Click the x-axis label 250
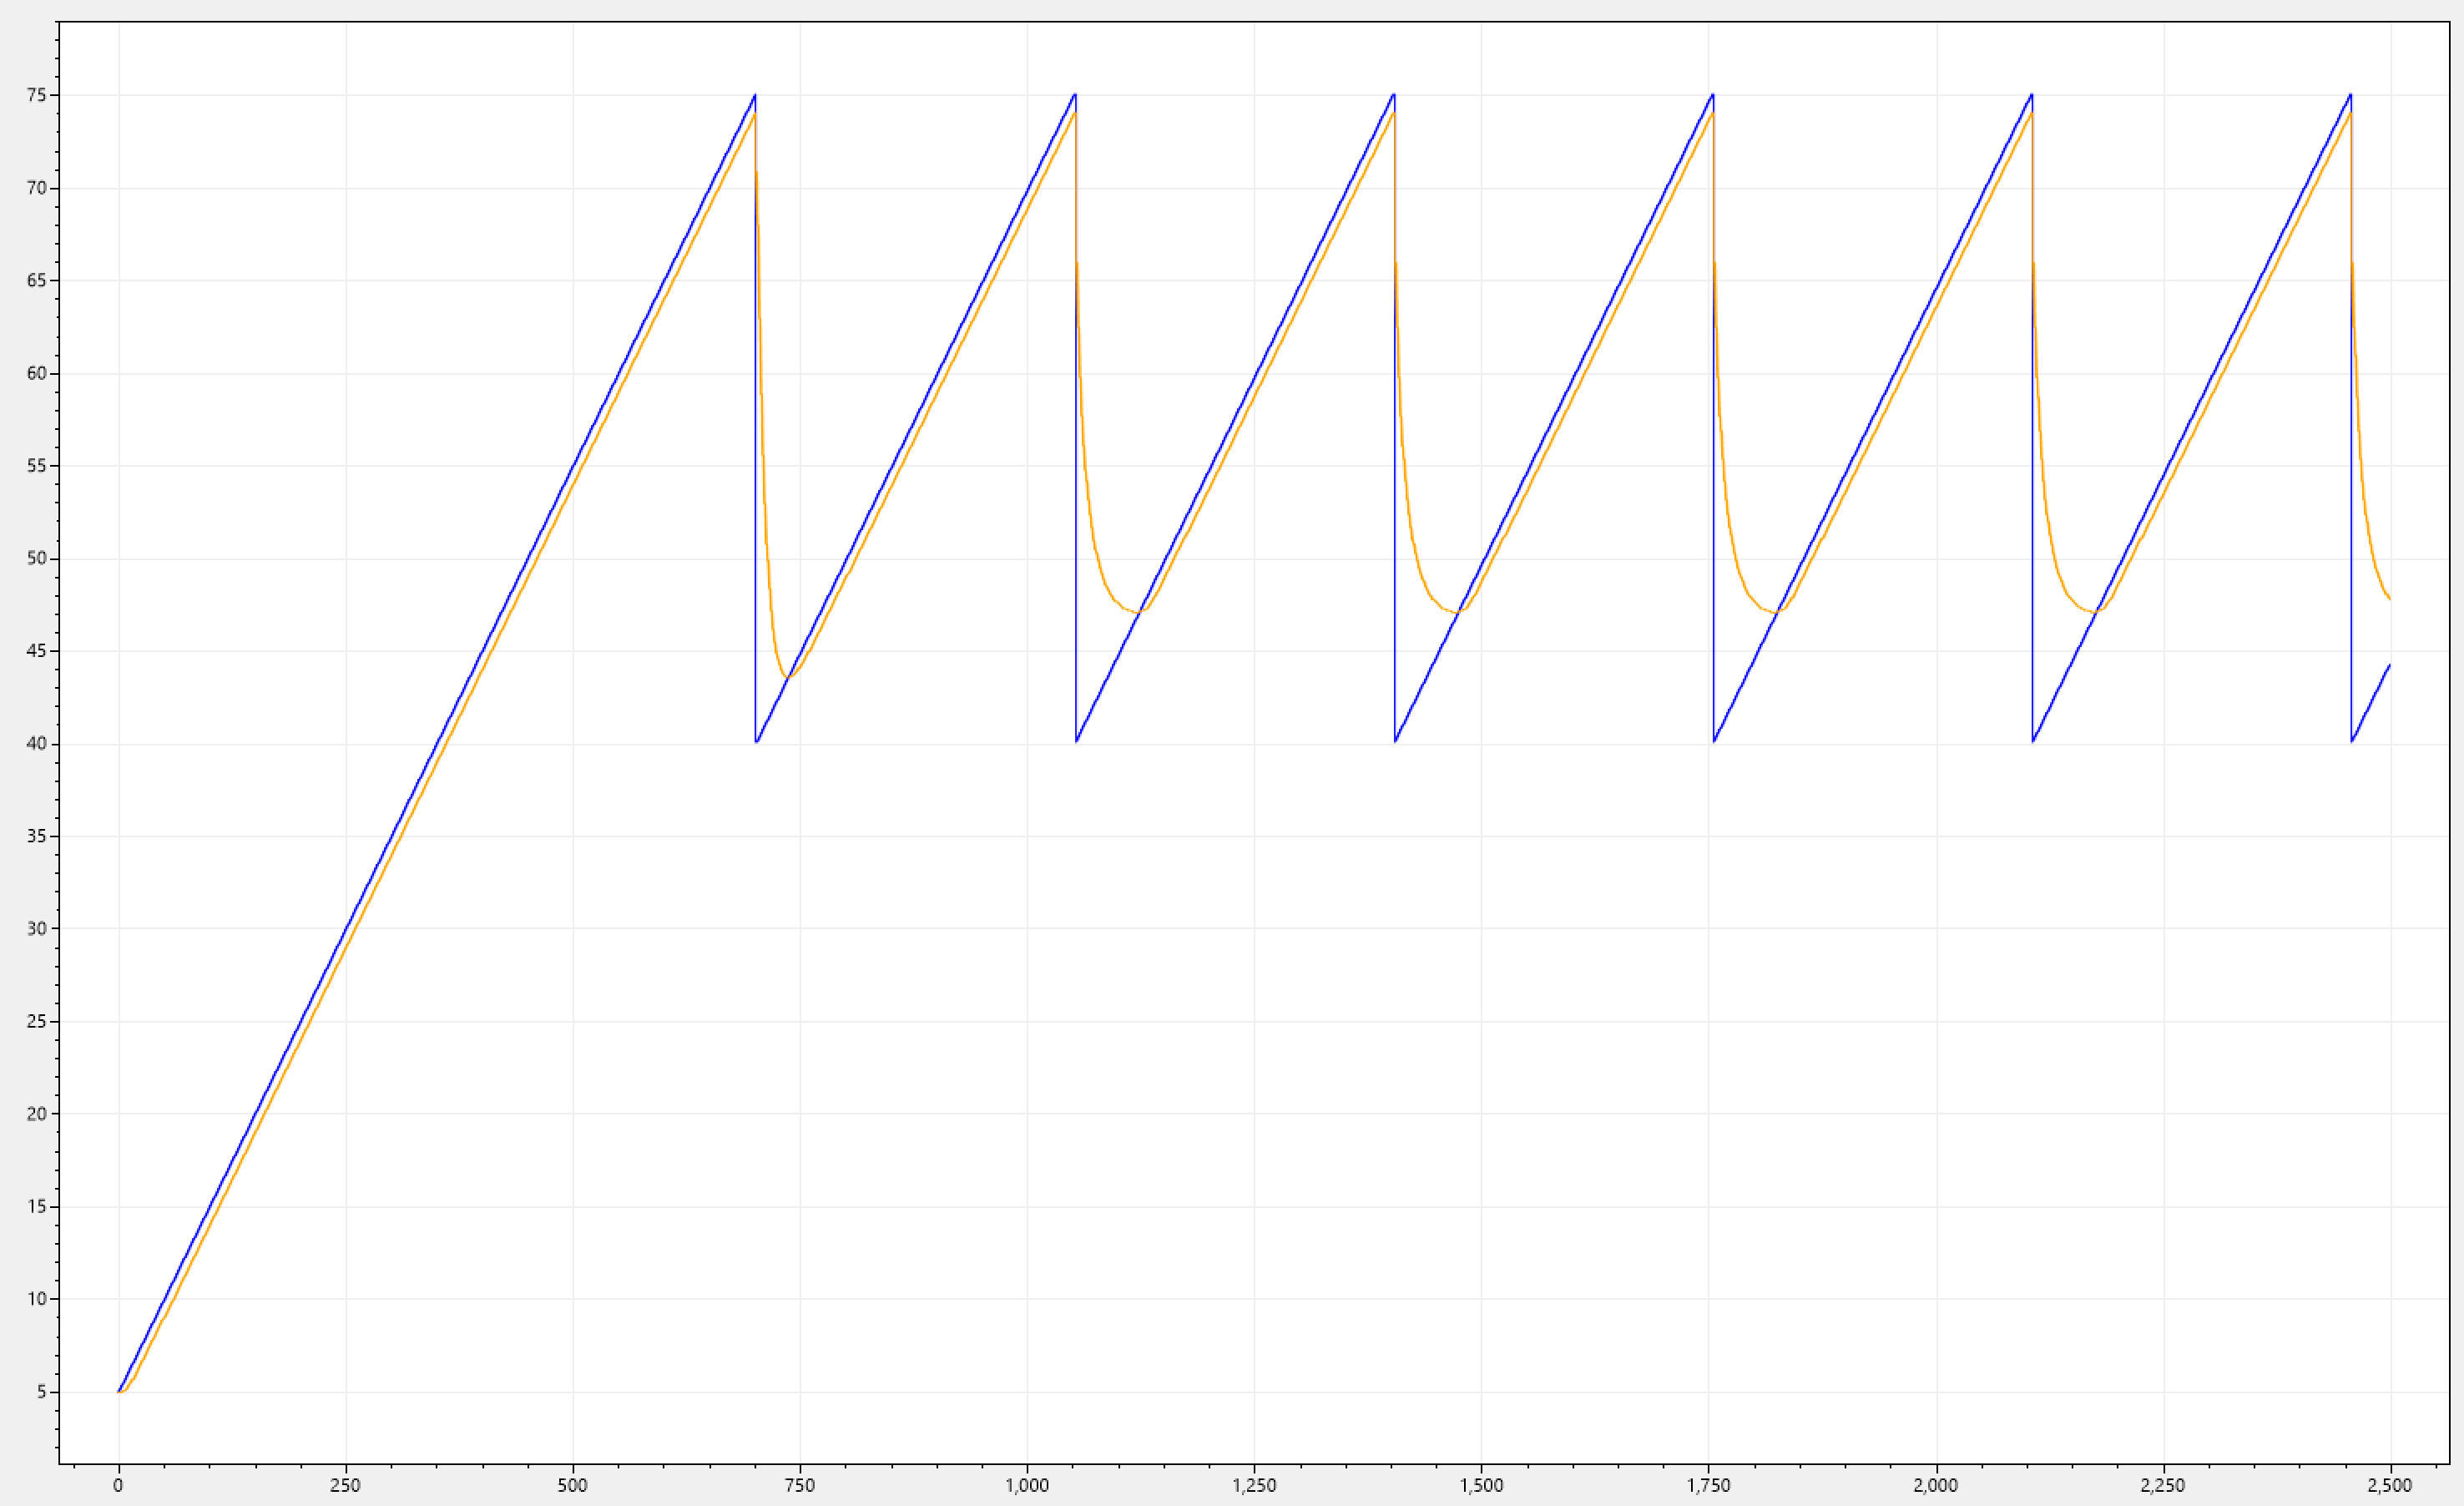 (345, 1485)
